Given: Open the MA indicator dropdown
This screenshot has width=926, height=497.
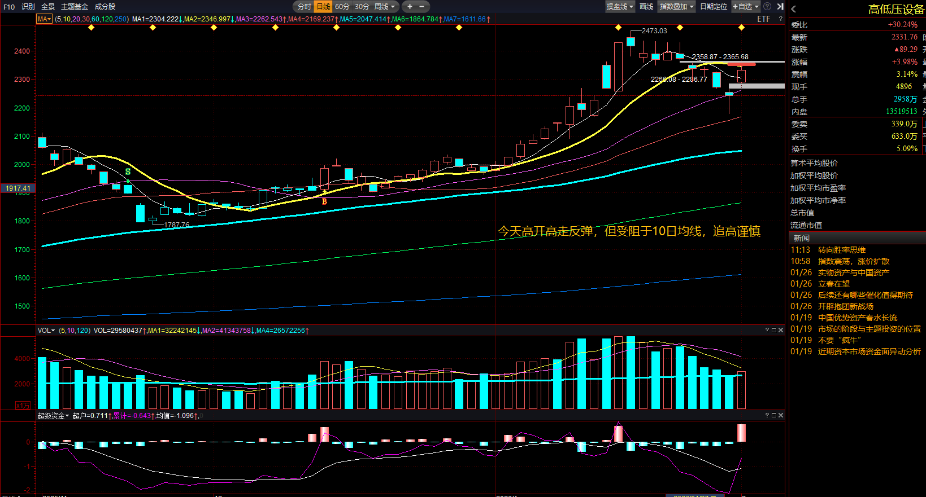Looking at the screenshot, I should [44, 19].
